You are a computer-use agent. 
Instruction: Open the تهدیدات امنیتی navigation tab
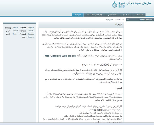pos(112,15)
